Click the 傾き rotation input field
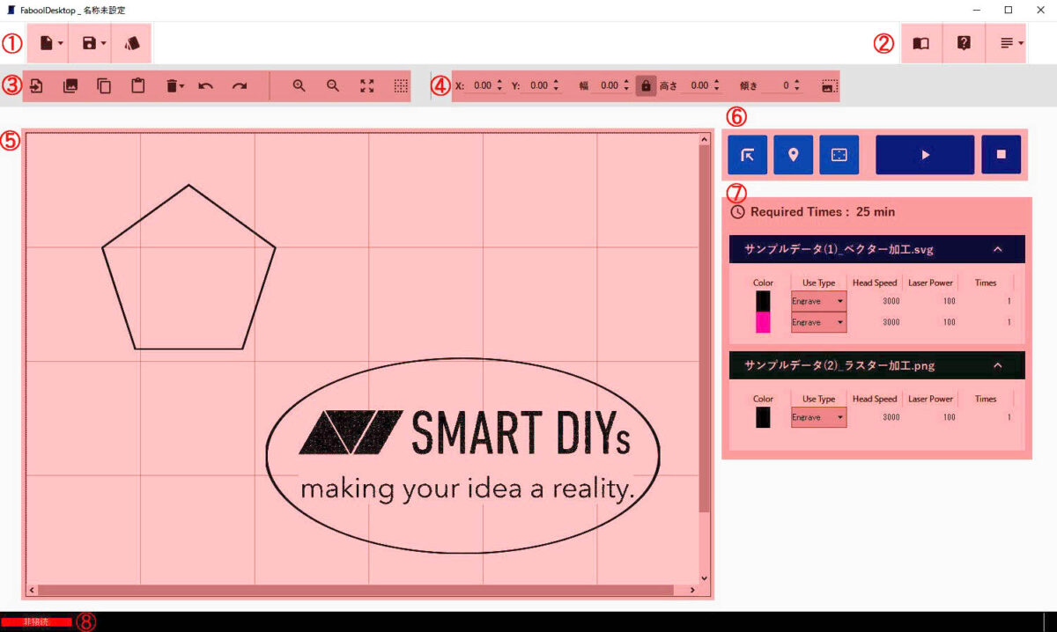 777,86
